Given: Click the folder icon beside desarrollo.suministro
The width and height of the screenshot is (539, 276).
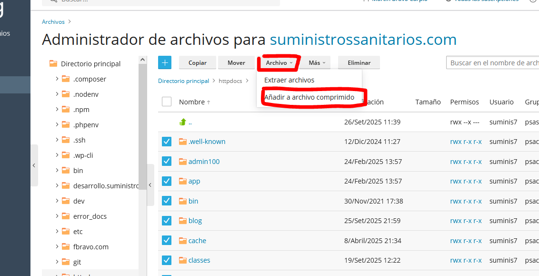Looking at the screenshot, I should pos(66,185).
